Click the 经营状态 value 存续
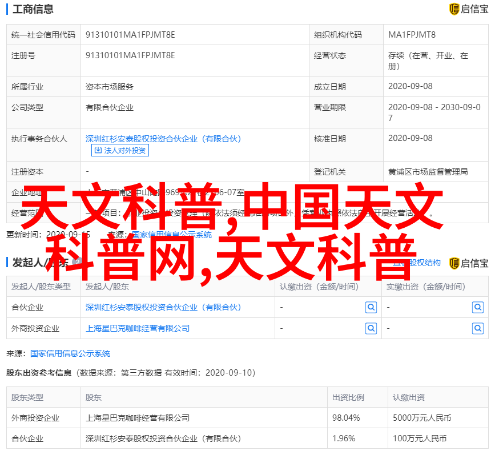Screen dimensions: 495x451 coord(428,61)
